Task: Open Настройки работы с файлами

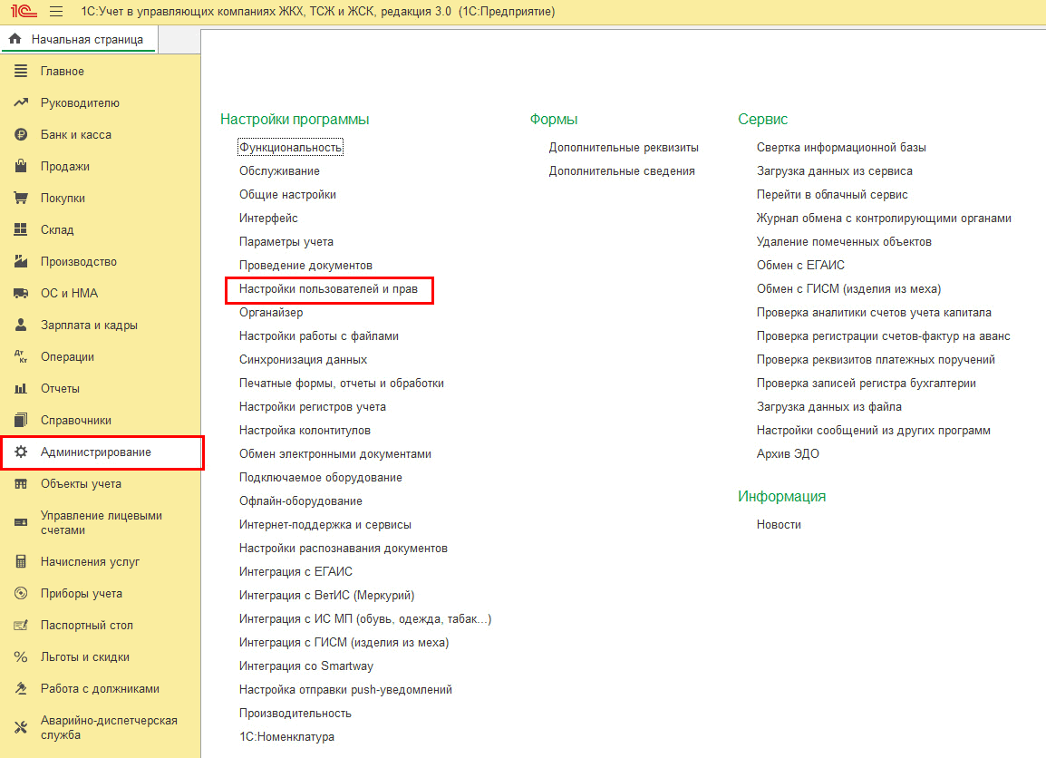Action: [x=319, y=336]
